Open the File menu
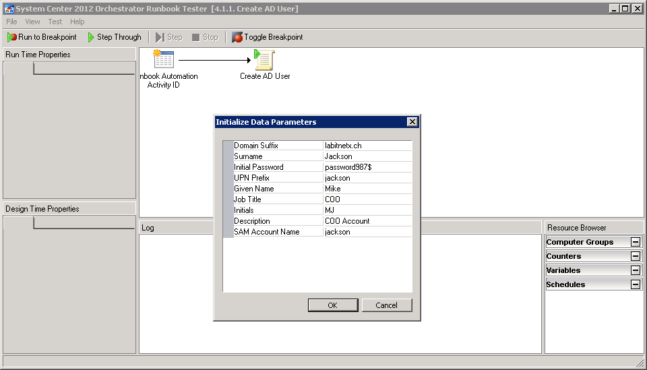This screenshot has width=647, height=370. coord(11,22)
